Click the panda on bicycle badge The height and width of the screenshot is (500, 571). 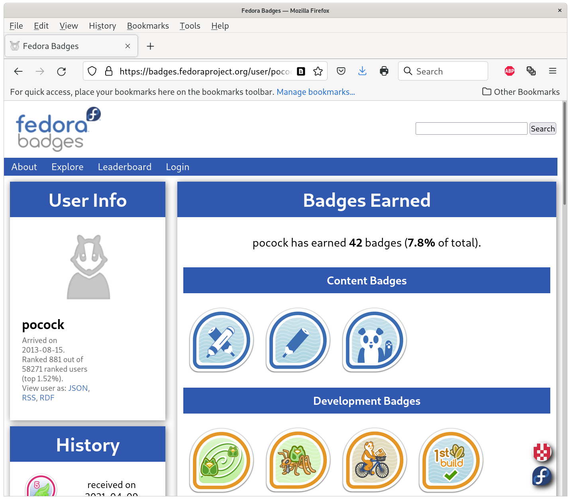point(375,461)
